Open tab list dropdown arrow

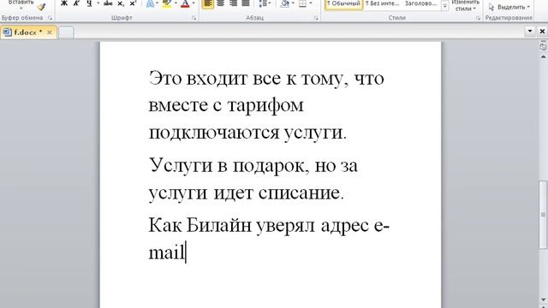coord(530,31)
